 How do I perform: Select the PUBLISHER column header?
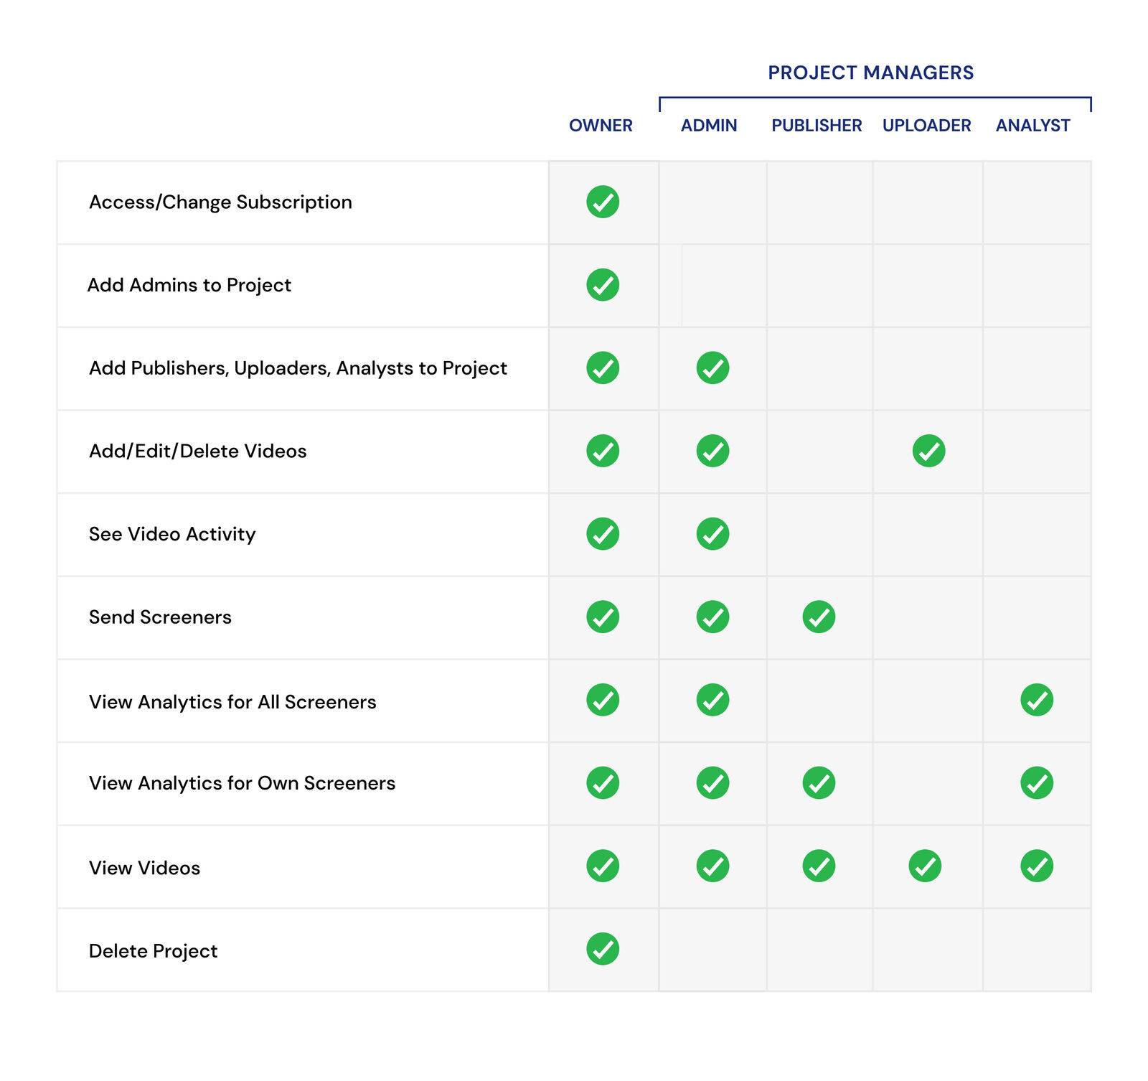[817, 126]
